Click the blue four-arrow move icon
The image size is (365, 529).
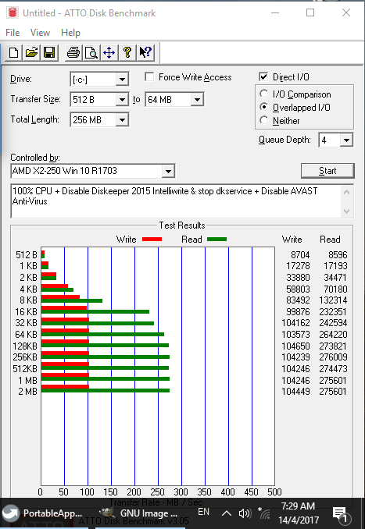tap(109, 53)
